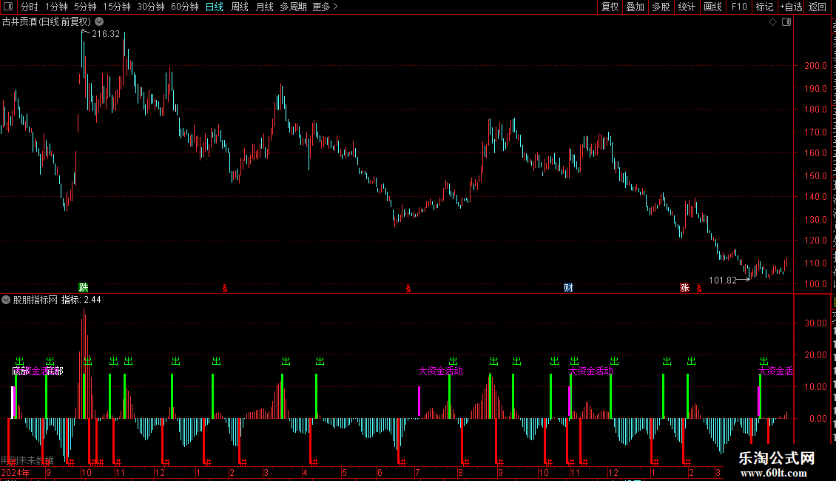Image resolution: width=836 pixels, height=481 pixels.
Task: Click the 指标: 2.44 value
Action: pyautogui.click(x=81, y=300)
